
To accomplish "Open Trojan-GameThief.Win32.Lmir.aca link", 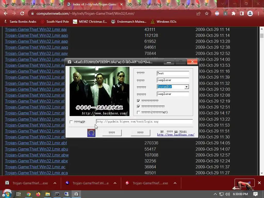I will pyautogui.click(x=36, y=173).
